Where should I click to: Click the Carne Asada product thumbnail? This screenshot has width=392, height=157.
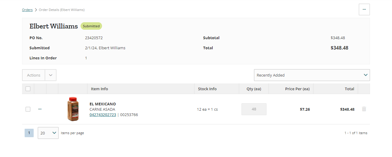[x=73, y=109]
